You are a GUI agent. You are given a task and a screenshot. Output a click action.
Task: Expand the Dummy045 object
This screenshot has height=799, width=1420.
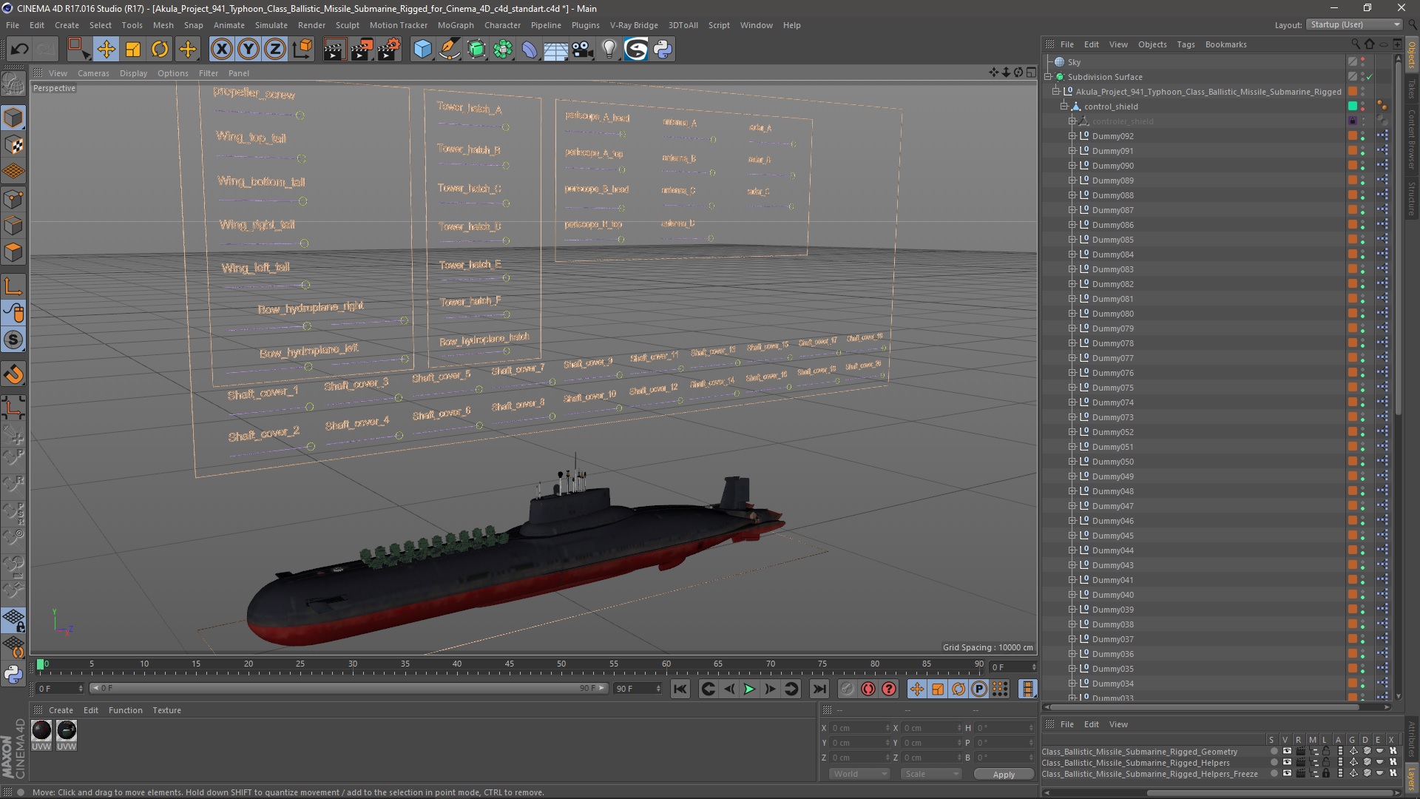(1072, 536)
